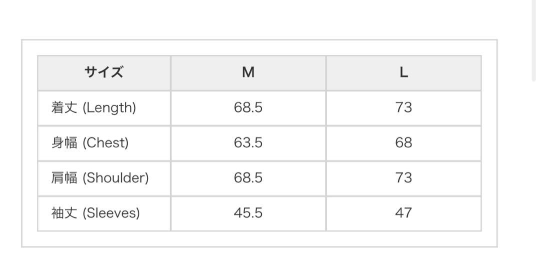
Task: Click the kanji 着丈 in the Length row
Action: 64,108
